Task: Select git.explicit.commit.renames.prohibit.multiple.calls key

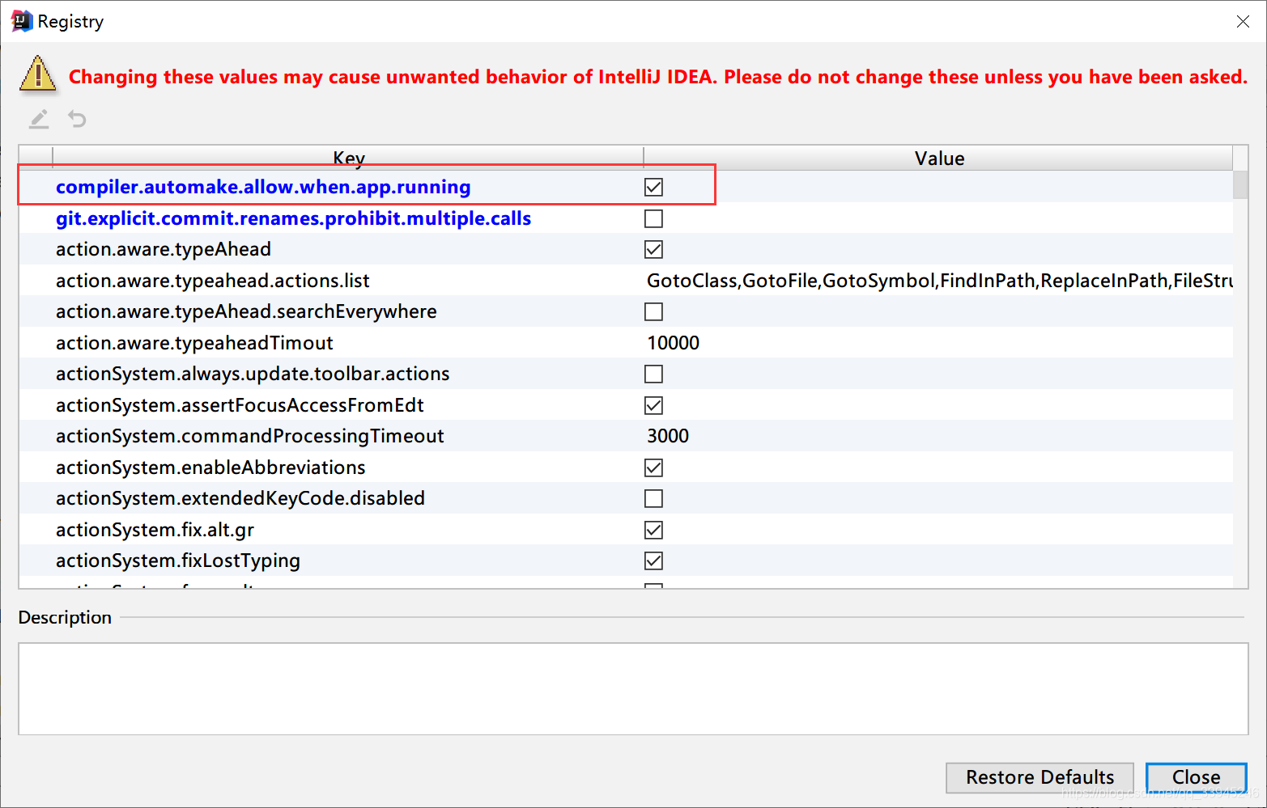Action: pos(293,218)
